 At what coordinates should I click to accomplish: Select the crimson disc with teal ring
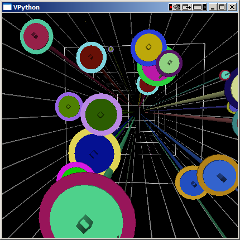[x=36, y=36]
